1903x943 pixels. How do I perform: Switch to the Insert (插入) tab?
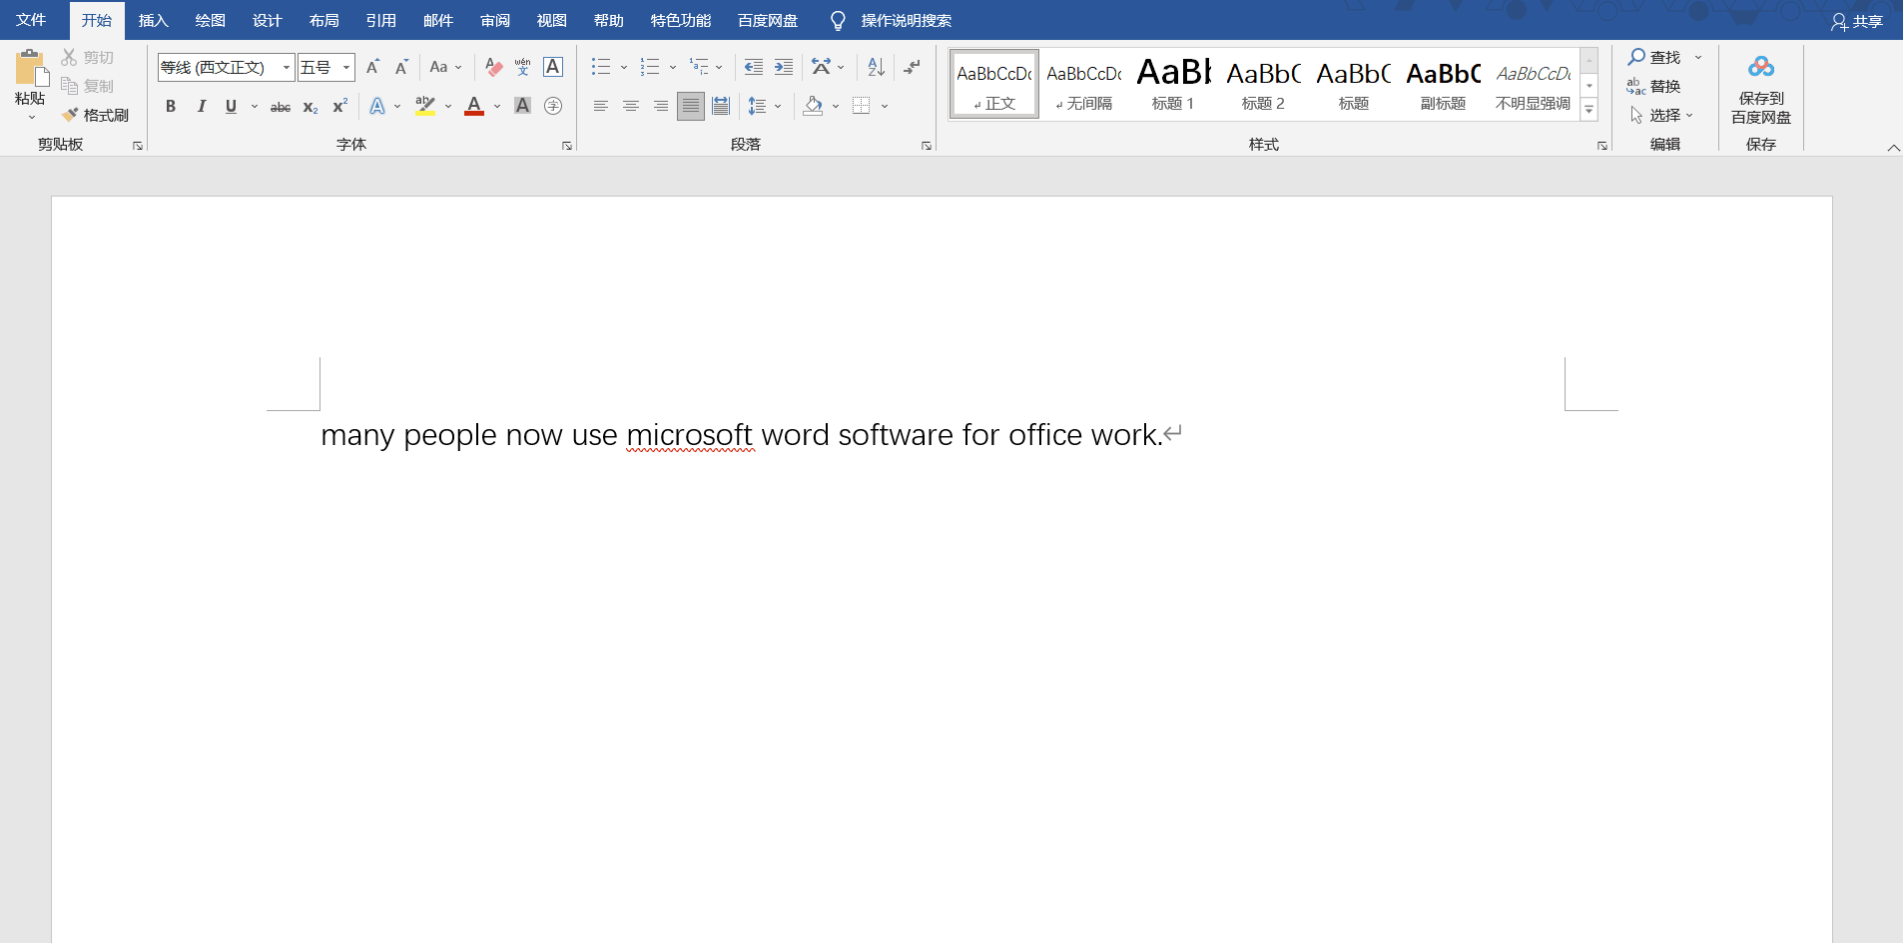[x=153, y=20]
